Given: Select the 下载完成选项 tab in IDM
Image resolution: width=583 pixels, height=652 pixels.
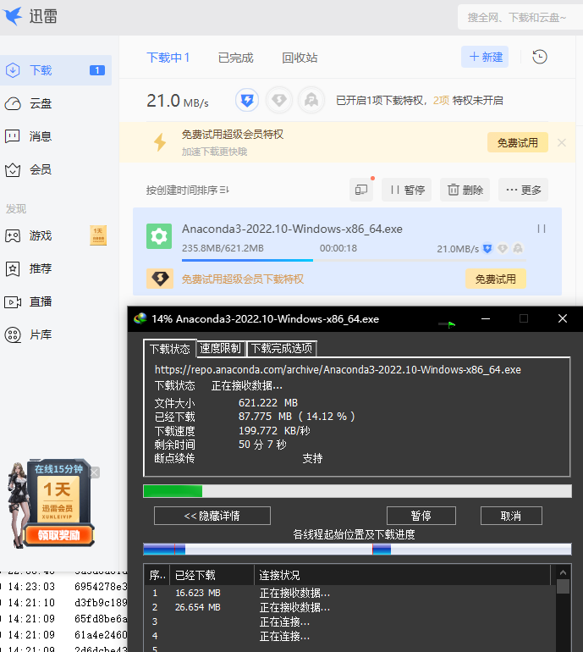Looking at the screenshot, I should tap(282, 349).
